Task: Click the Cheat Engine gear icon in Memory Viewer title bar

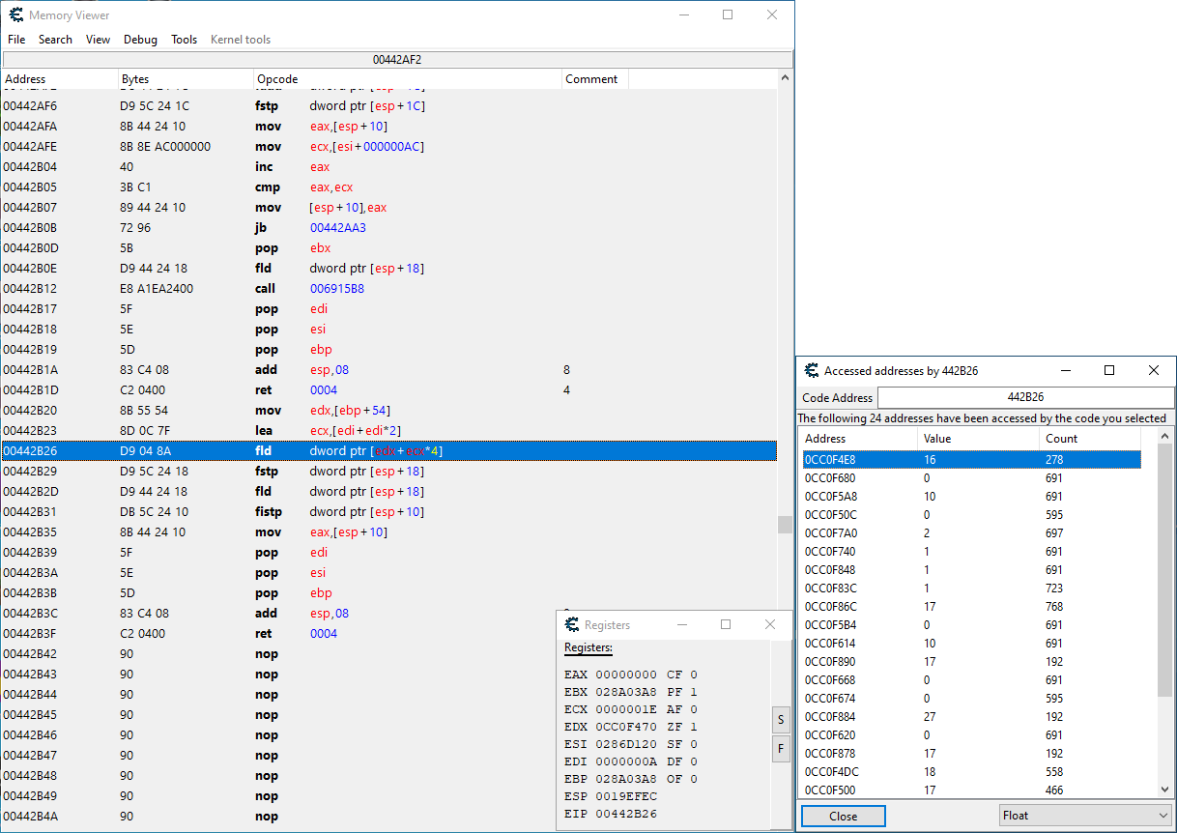Action: coord(14,14)
